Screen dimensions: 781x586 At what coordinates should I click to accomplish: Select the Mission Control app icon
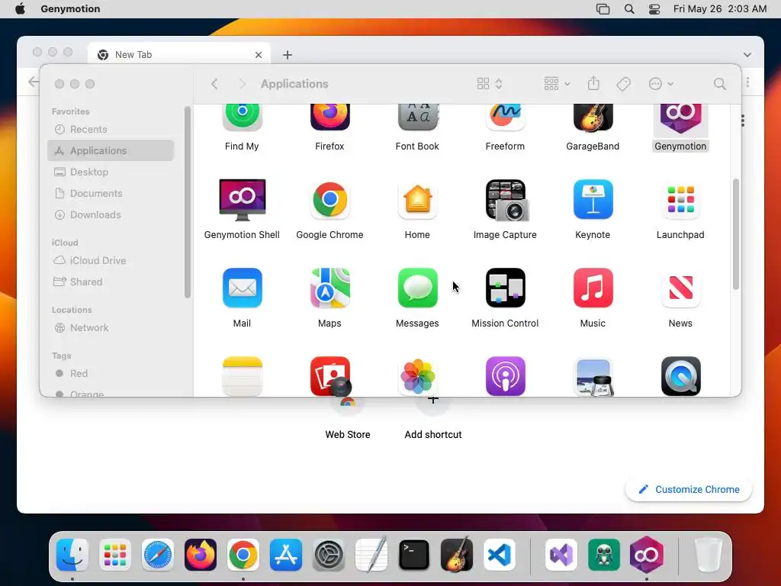(505, 288)
